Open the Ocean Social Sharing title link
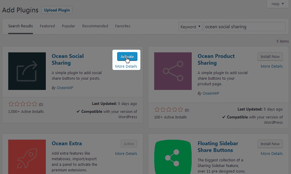This screenshot has width=291, height=174. pos(68,59)
